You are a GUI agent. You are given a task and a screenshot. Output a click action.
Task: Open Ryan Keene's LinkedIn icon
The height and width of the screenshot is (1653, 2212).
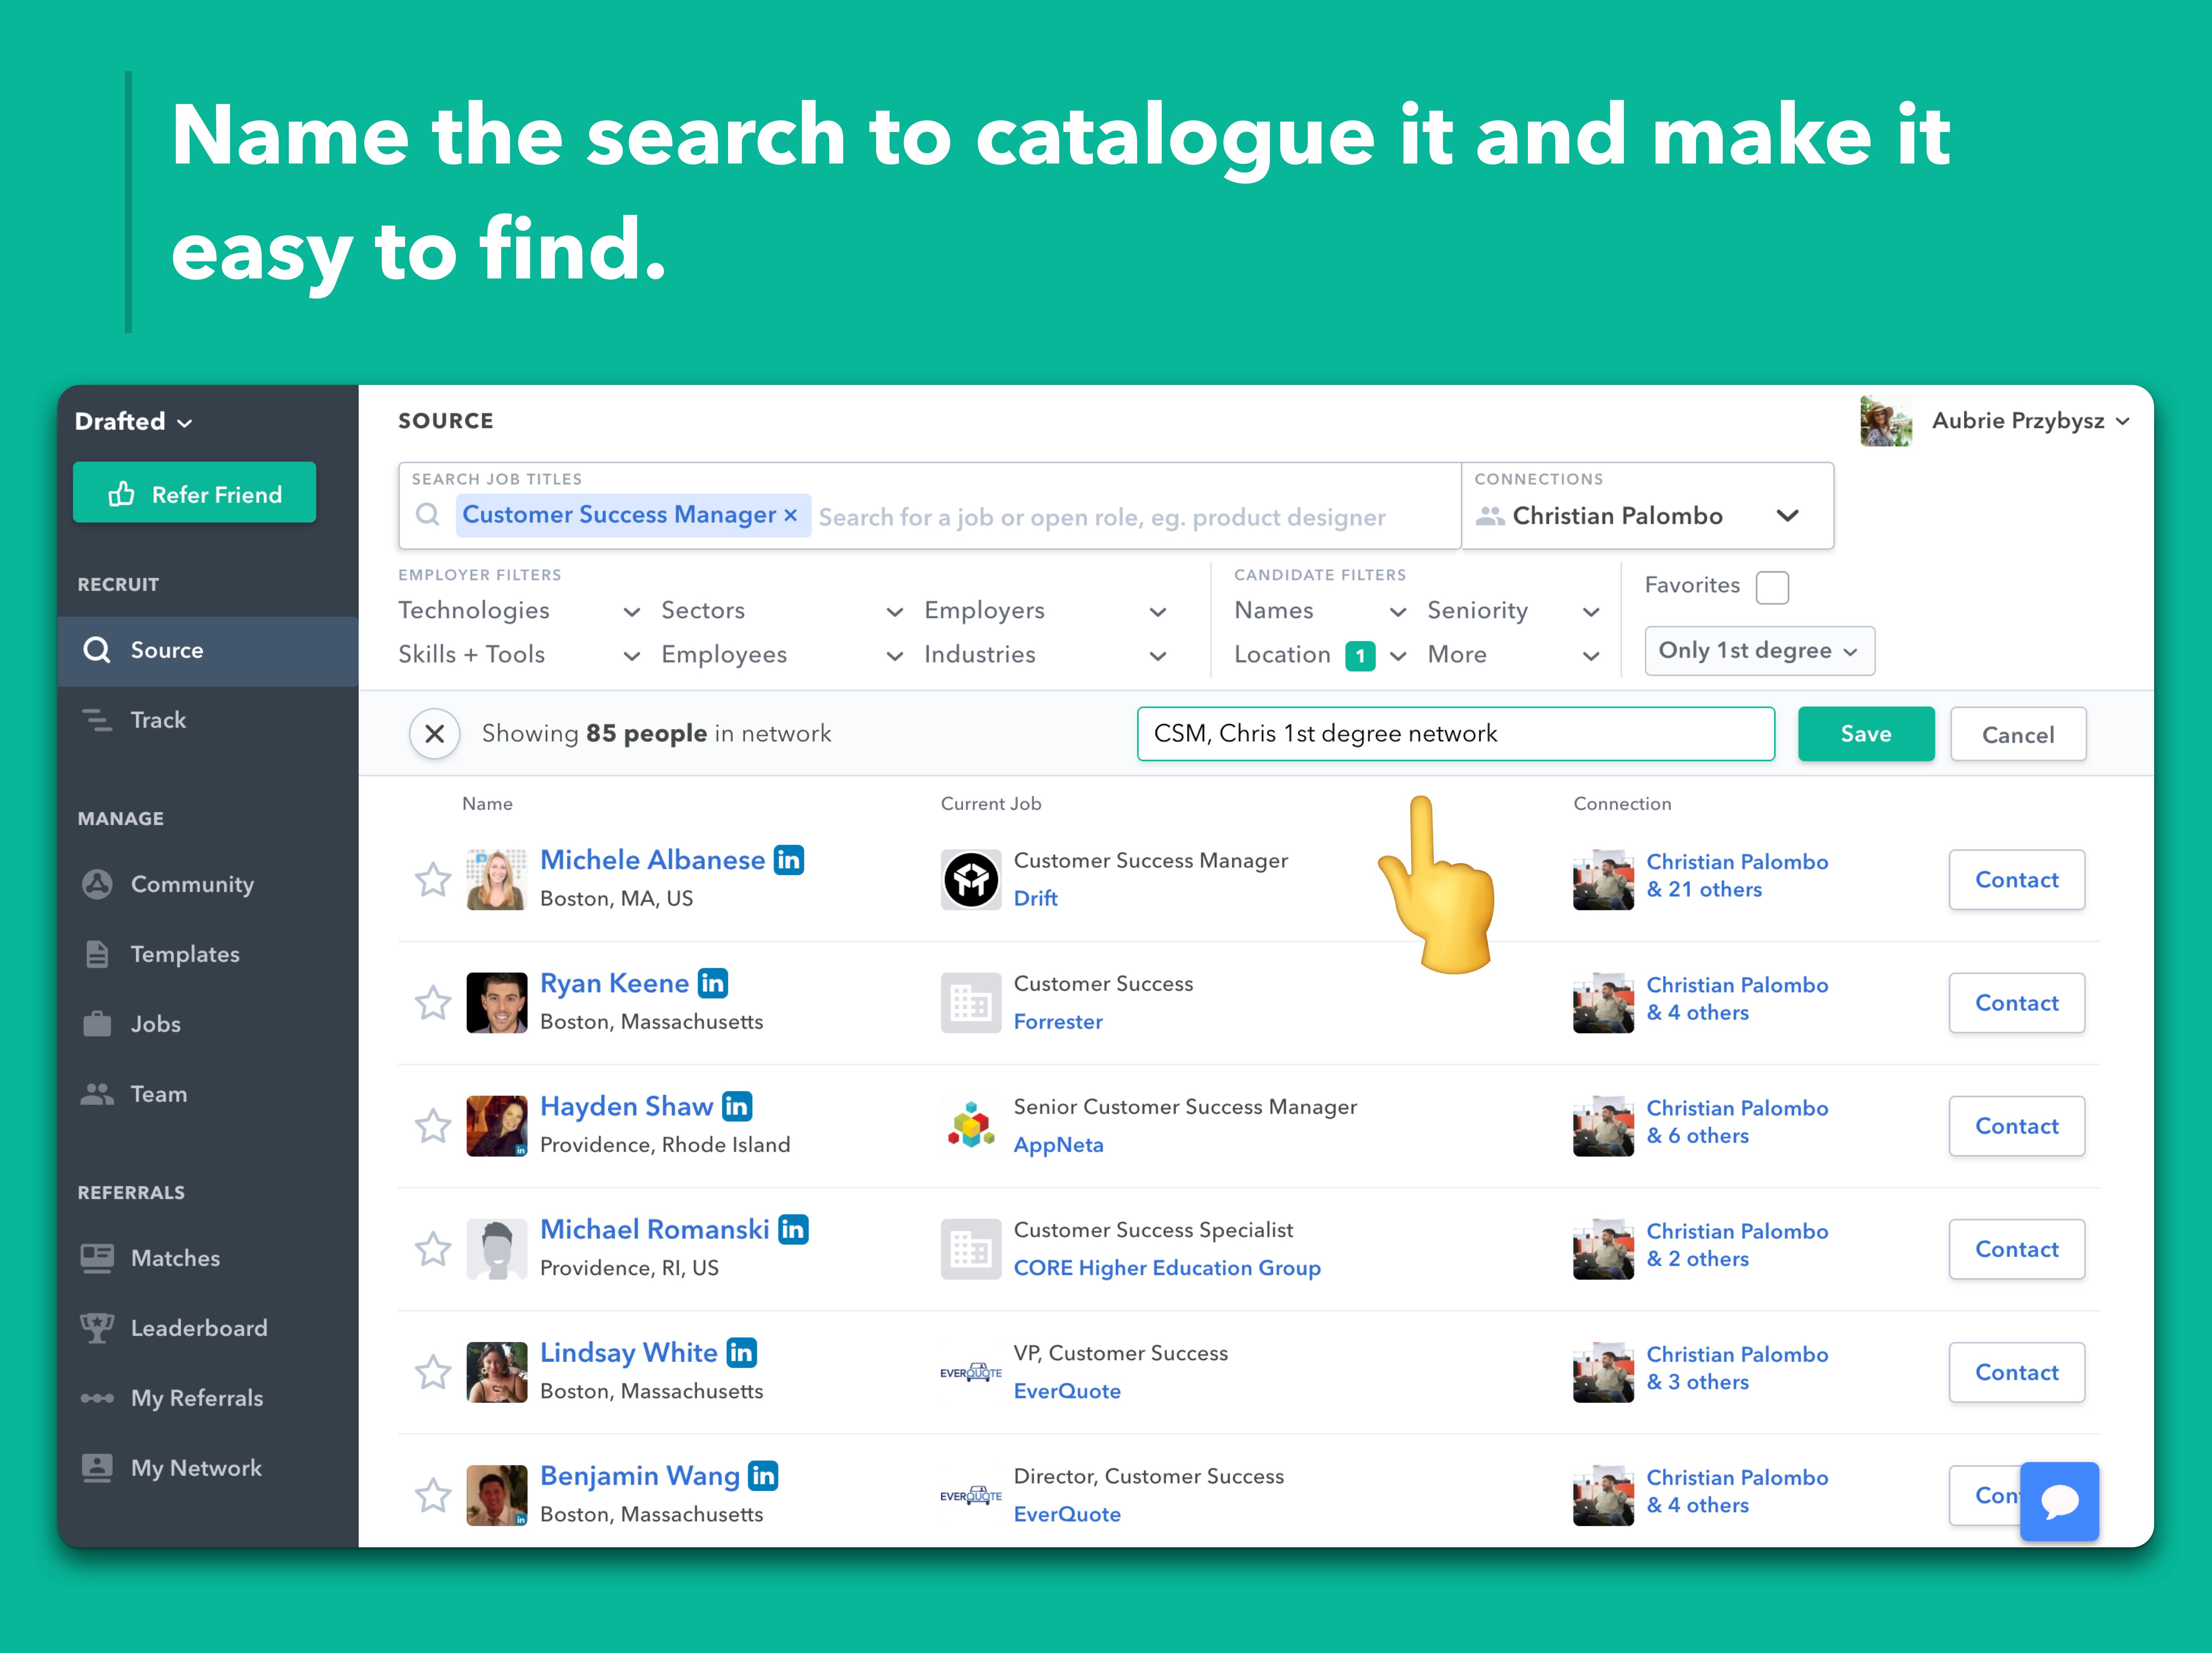pyautogui.click(x=713, y=983)
